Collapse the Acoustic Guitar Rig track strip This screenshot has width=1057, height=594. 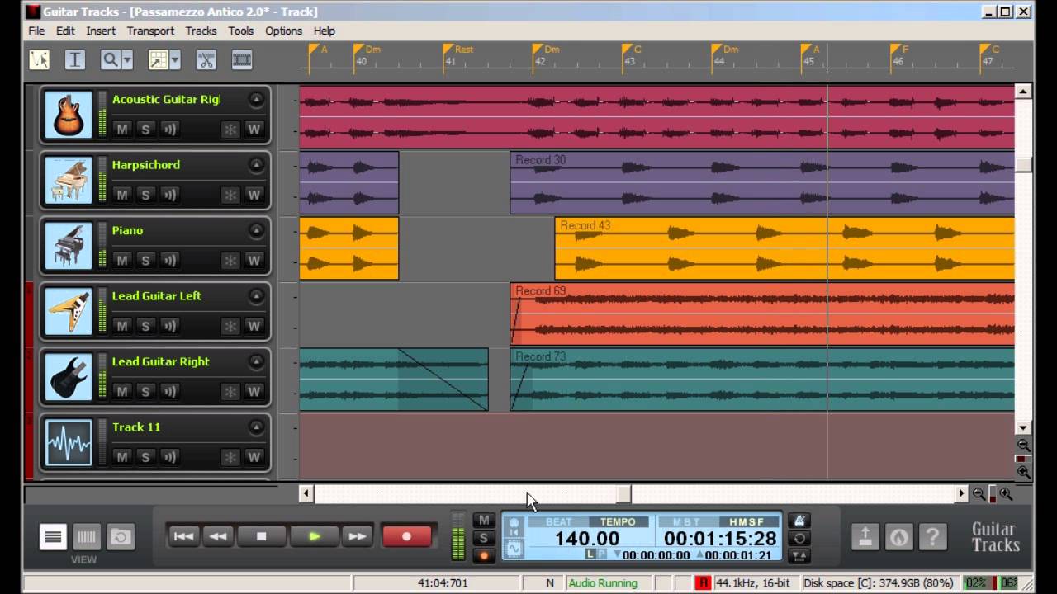256,99
